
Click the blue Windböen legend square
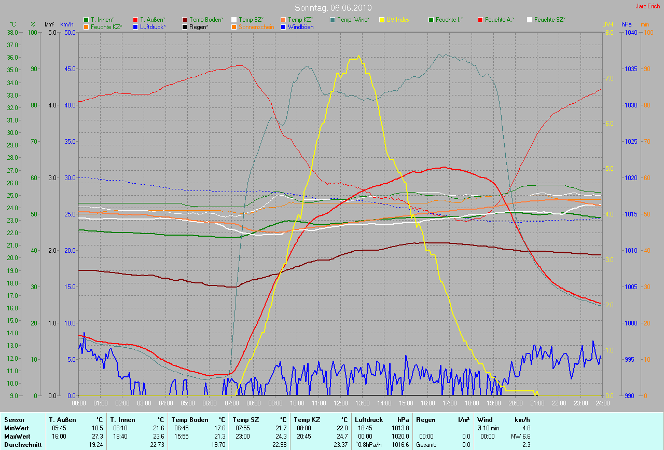point(283,27)
